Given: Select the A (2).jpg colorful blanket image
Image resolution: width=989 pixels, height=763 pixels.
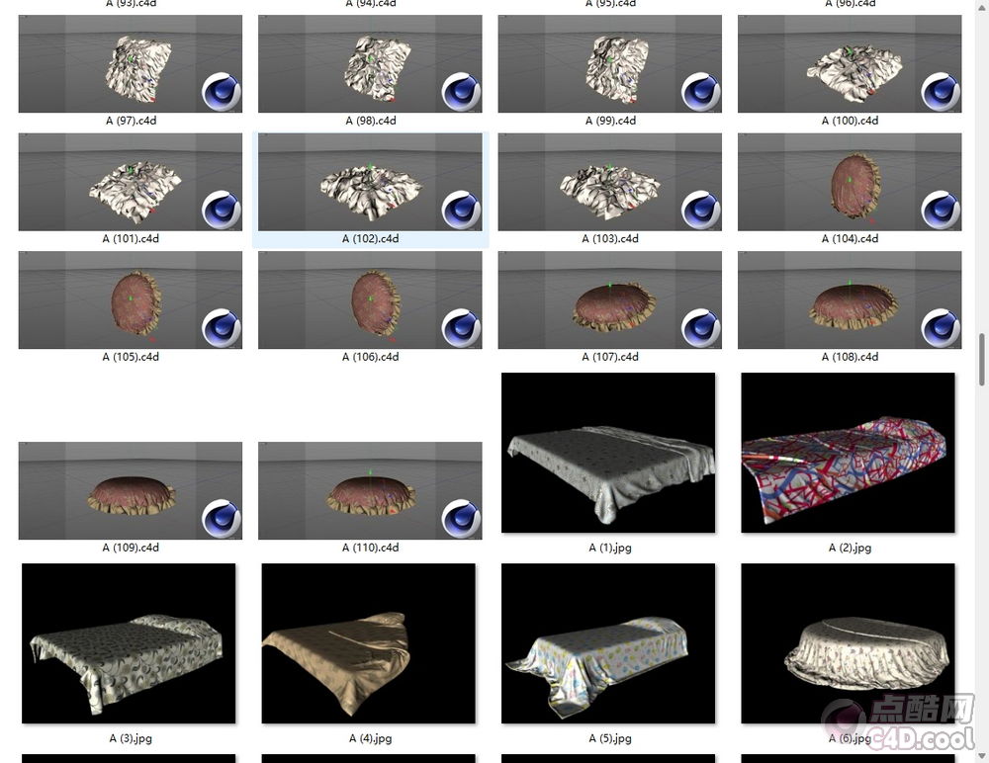Looking at the screenshot, I should click(849, 453).
